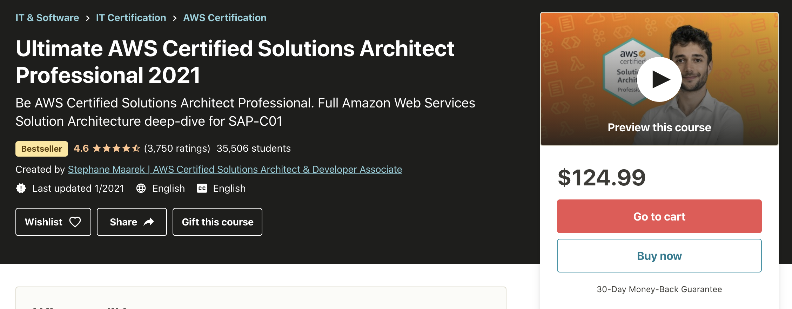
Task: Select Gift this course
Action: tap(217, 222)
